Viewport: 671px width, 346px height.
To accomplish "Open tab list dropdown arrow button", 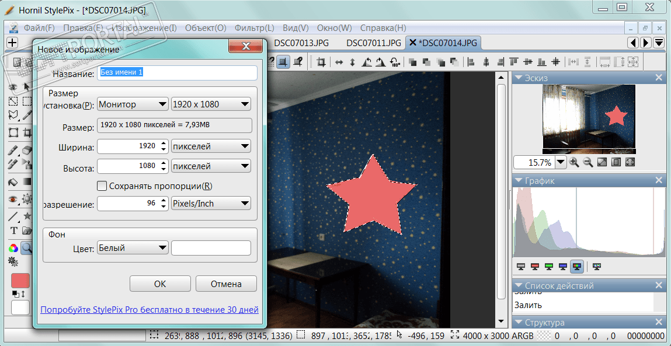I will pyautogui.click(x=659, y=43).
